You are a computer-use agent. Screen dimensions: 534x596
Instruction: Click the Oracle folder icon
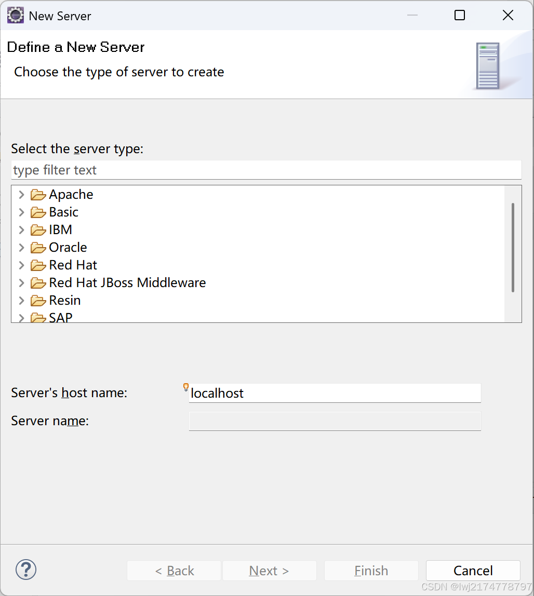pyautogui.click(x=38, y=248)
